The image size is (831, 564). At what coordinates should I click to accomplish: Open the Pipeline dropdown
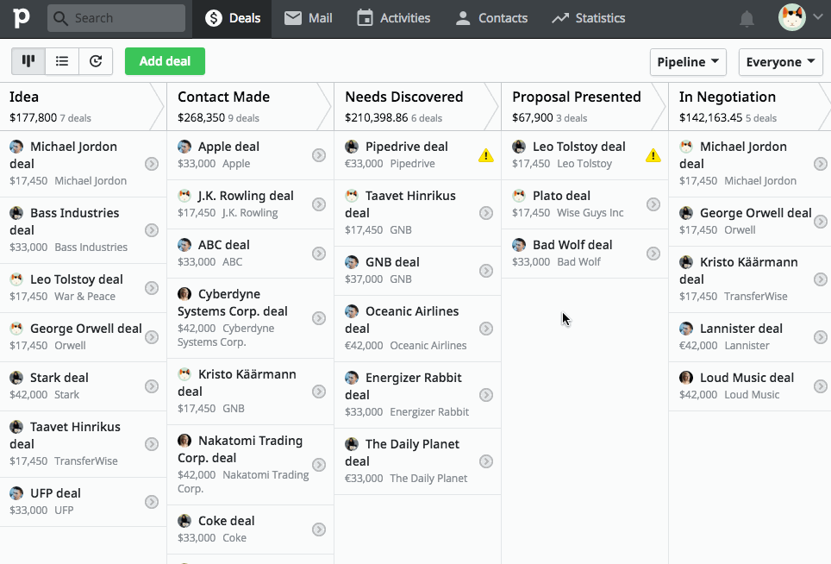[688, 62]
